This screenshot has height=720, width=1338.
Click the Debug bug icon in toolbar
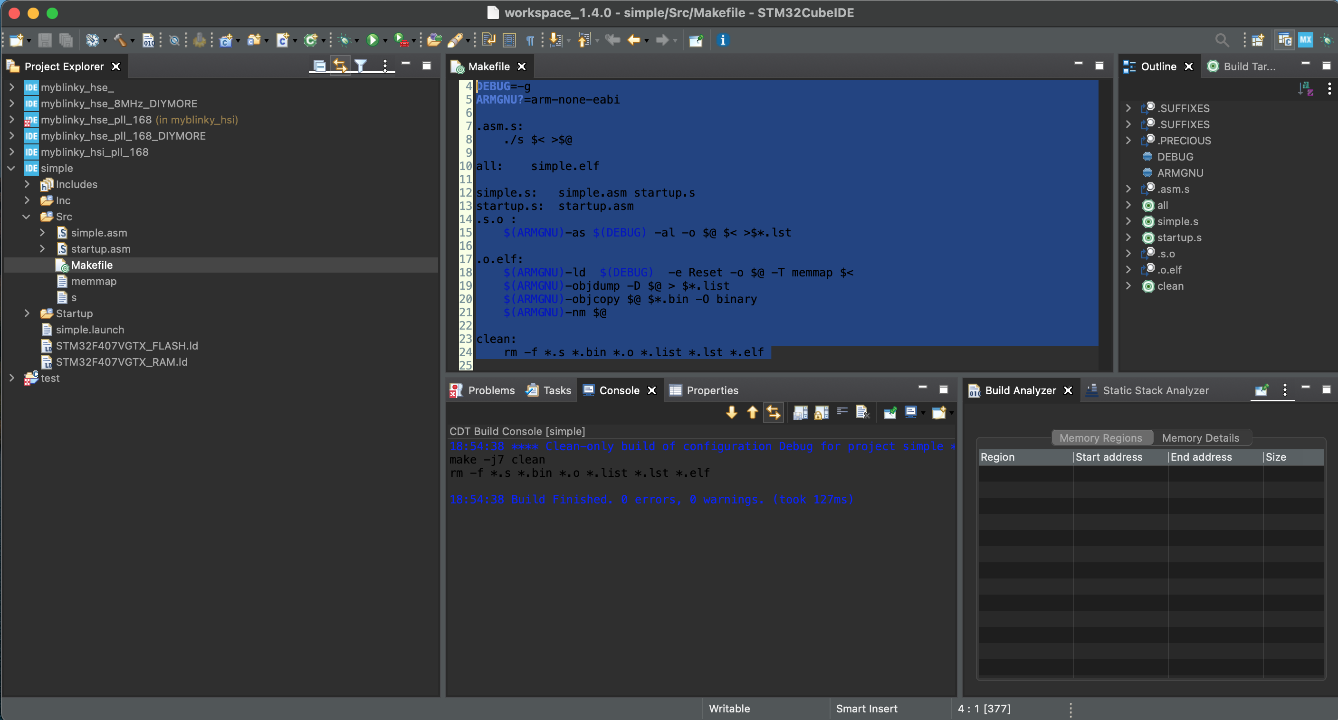pyautogui.click(x=344, y=40)
